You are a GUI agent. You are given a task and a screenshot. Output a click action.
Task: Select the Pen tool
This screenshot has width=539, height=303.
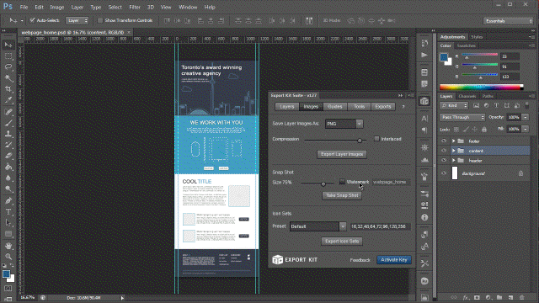coord(8,200)
